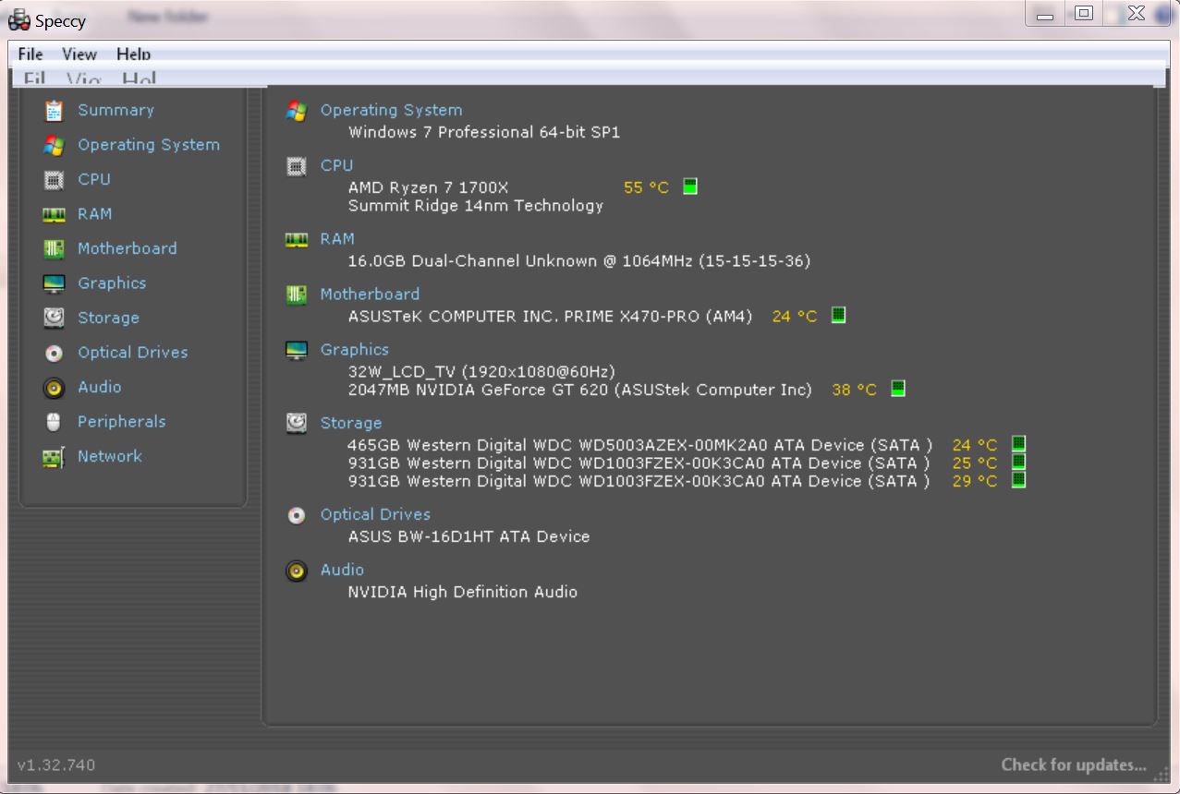This screenshot has height=794, width=1180.
Task: Click the Network icon in sidebar
Action: [x=54, y=457]
